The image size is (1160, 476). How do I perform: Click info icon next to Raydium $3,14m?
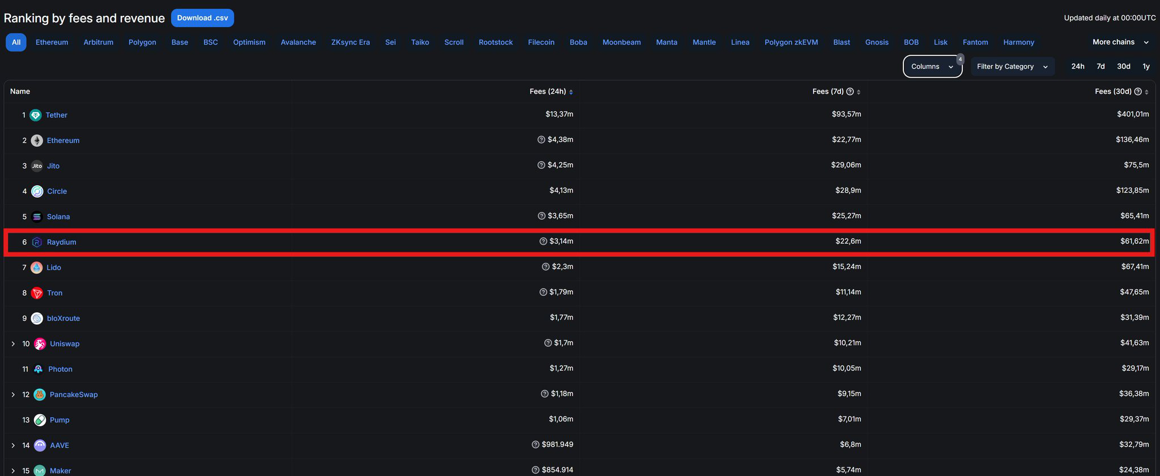pyautogui.click(x=543, y=241)
